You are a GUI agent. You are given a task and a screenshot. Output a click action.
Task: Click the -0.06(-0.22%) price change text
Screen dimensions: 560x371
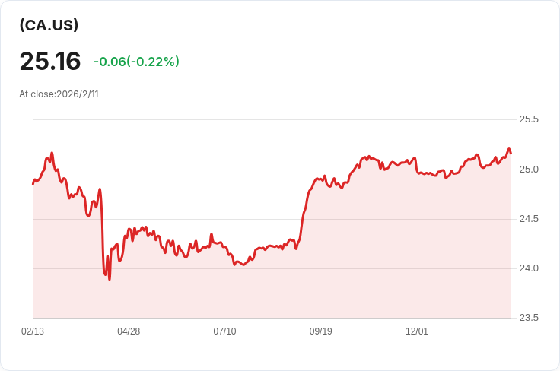tap(136, 62)
